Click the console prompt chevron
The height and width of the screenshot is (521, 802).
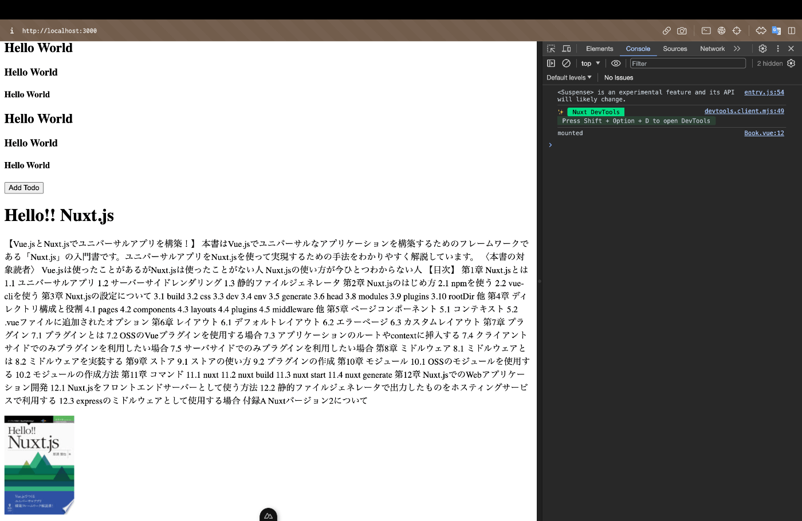click(x=551, y=145)
